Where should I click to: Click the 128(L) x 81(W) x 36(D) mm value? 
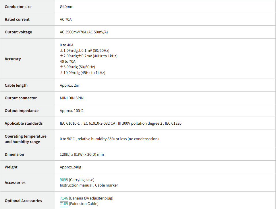pyautogui.click(x=82, y=154)
